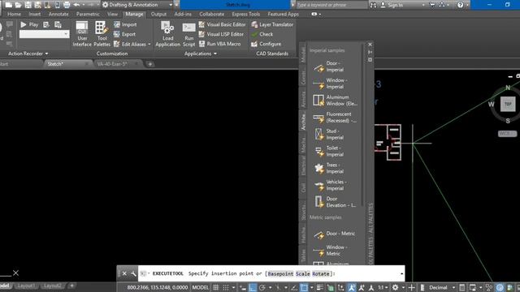Select Aluminum Window (Elevation) Imperial palette tool
The width and height of the screenshot is (520, 292).
pyautogui.click(x=336, y=101)
